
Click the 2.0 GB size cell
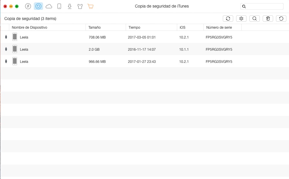(x=94, y=50)
